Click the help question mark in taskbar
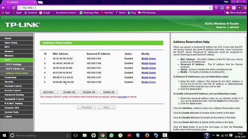Image resolution: width=248 pixels, height=139 pixels. [207, 136]
